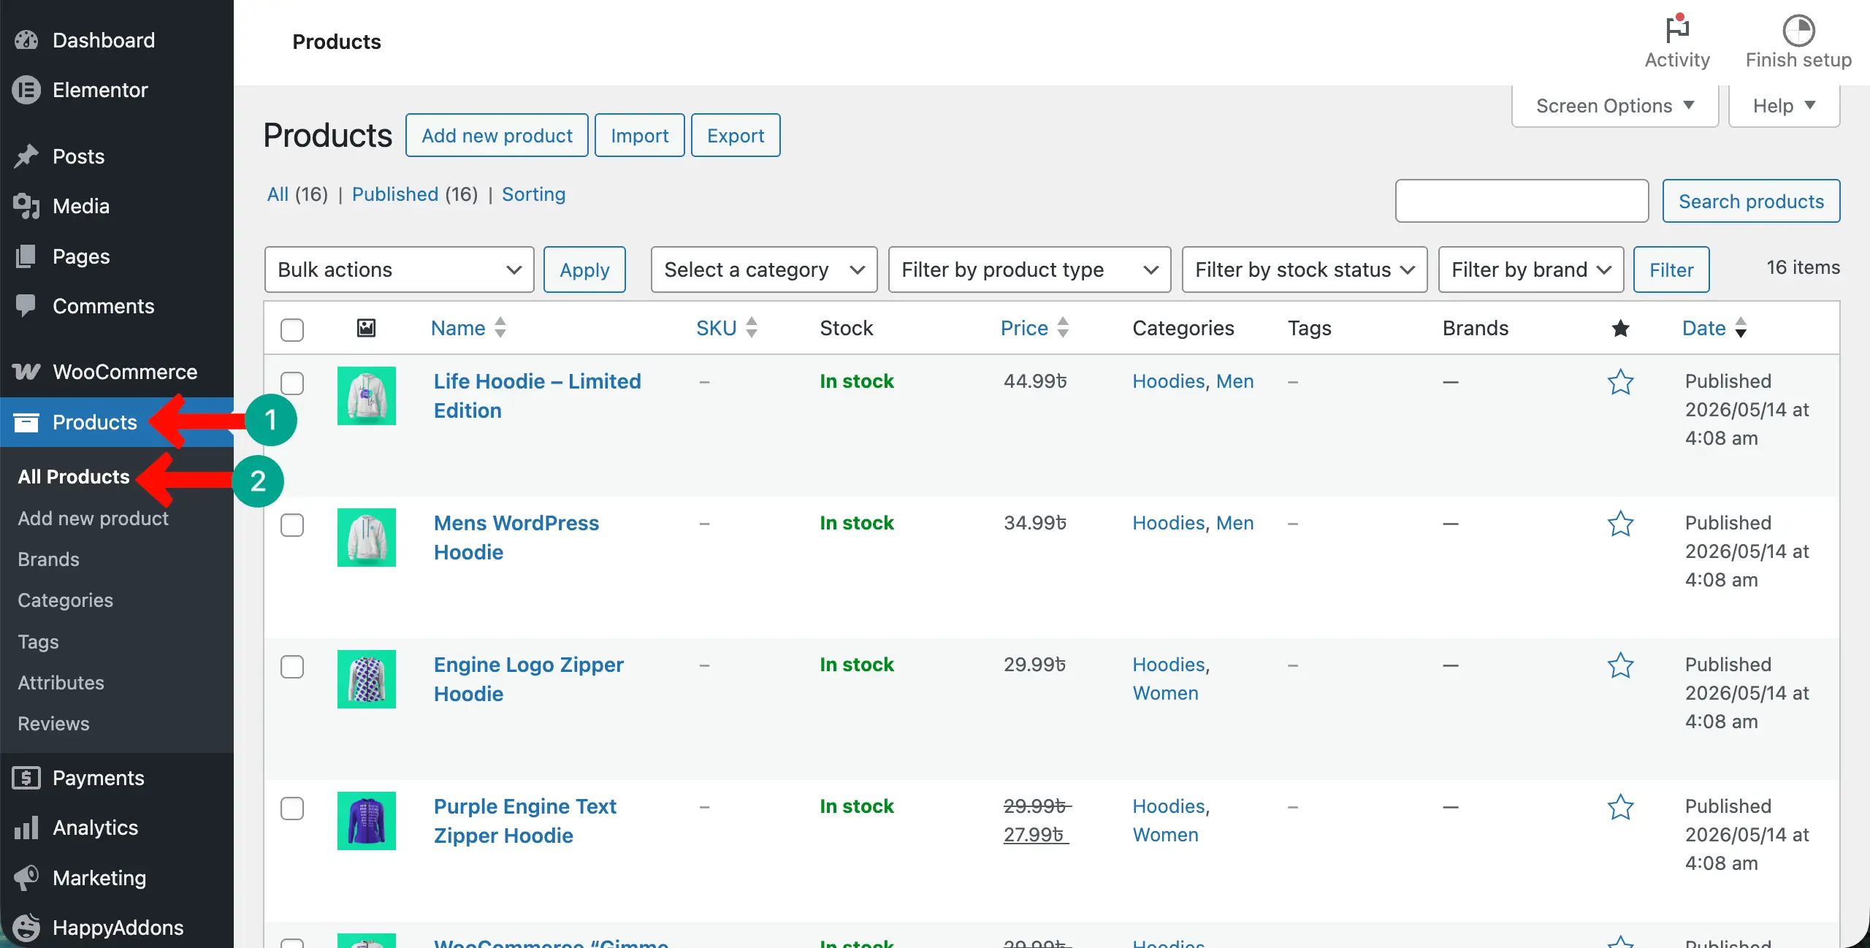Open the Activity flag icon

(1677, 29)
